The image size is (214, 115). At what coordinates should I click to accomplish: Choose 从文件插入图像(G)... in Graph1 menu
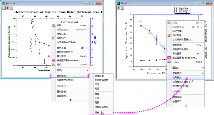coord(182,39)
